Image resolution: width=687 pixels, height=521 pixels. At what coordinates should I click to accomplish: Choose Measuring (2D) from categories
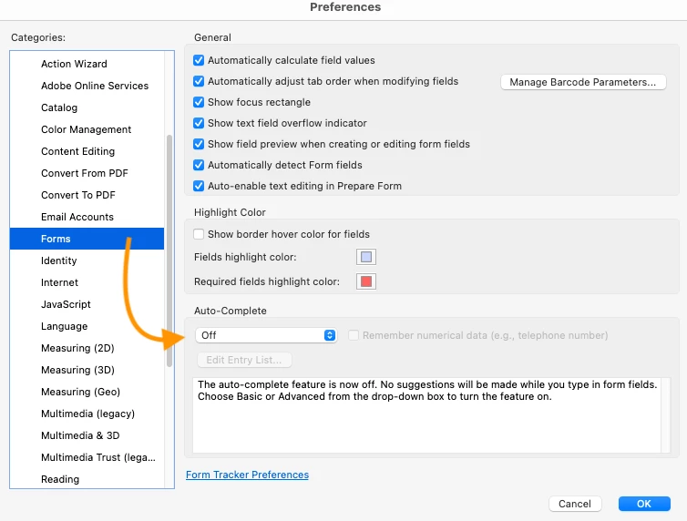pos(78,348)
